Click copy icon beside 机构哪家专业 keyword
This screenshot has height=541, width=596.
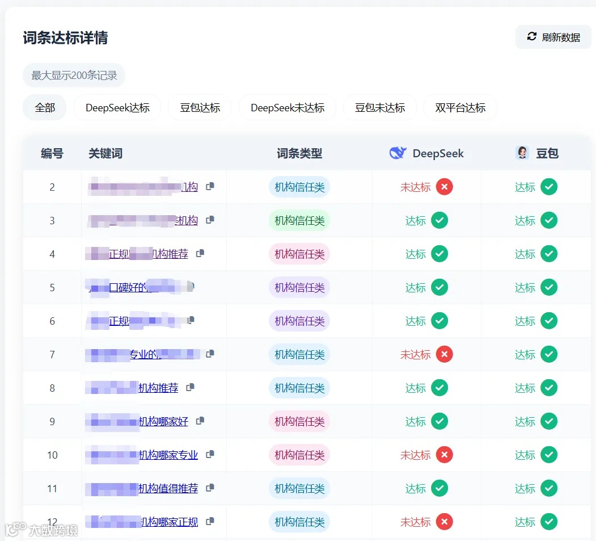click(x=209, y=454)
